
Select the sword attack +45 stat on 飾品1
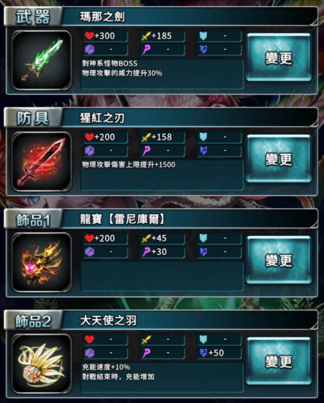[x=162, y=238]
